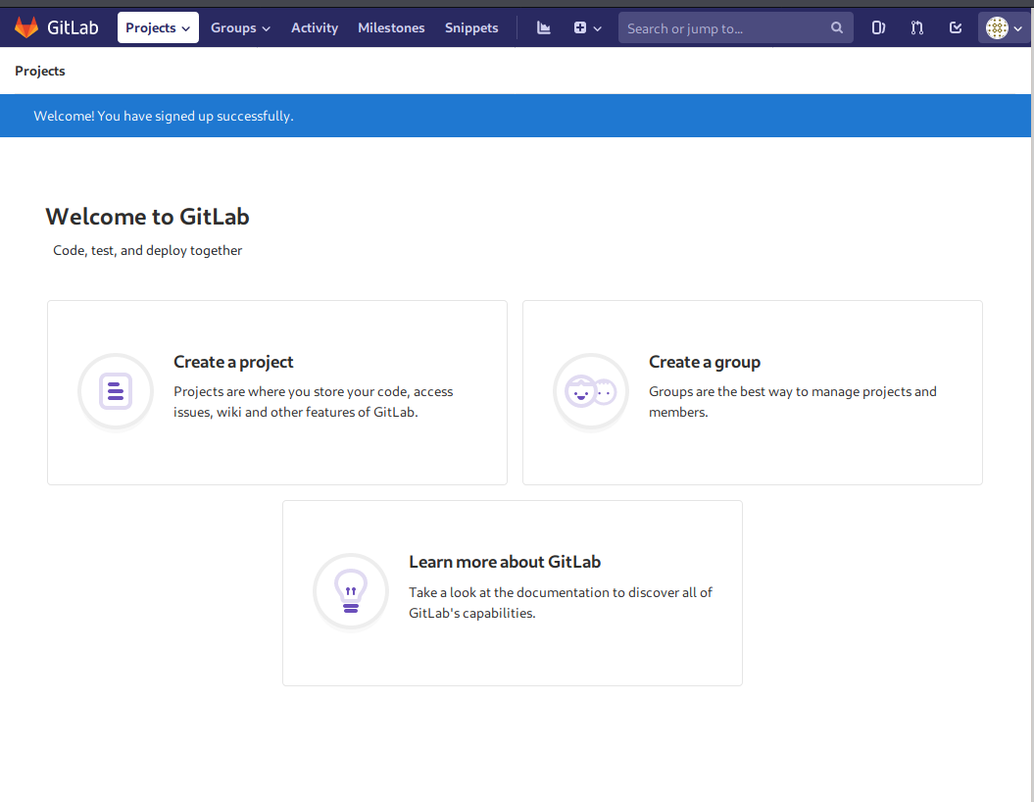Click the GitLab fox logo
Image resolution: width=1034 pixels, height=802 pixels.
(26, 27)
